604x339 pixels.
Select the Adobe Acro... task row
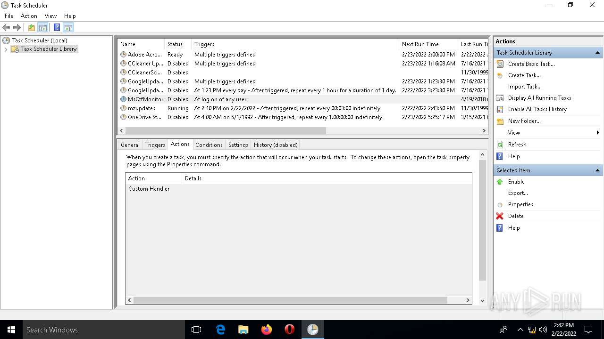tap(302, 55)
